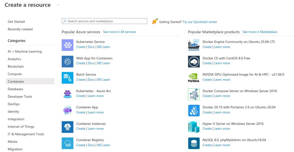Open MS Learn for Batch Service
294x152 pixels.
[104, 80]
